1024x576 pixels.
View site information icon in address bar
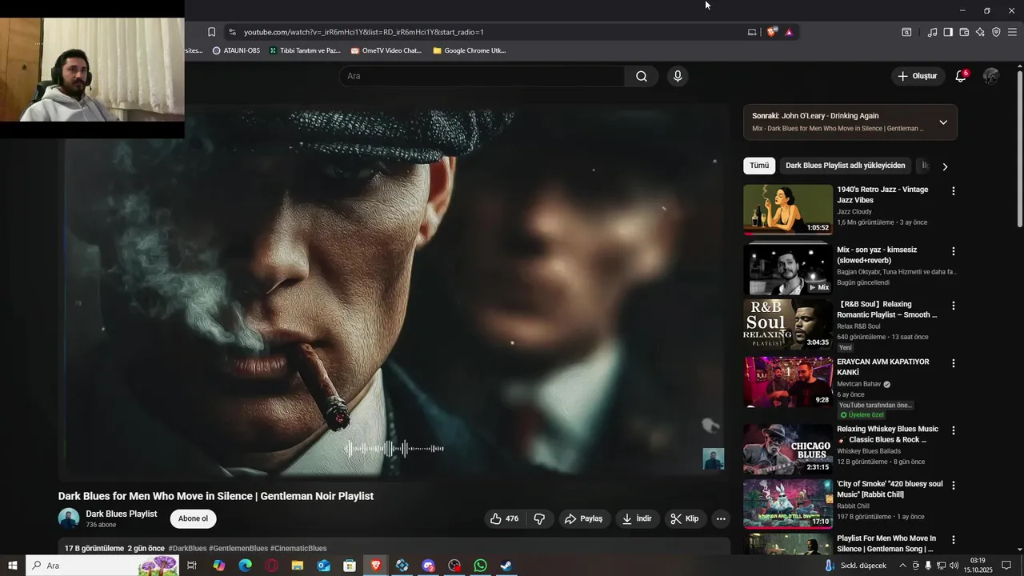tap(232, 32)
